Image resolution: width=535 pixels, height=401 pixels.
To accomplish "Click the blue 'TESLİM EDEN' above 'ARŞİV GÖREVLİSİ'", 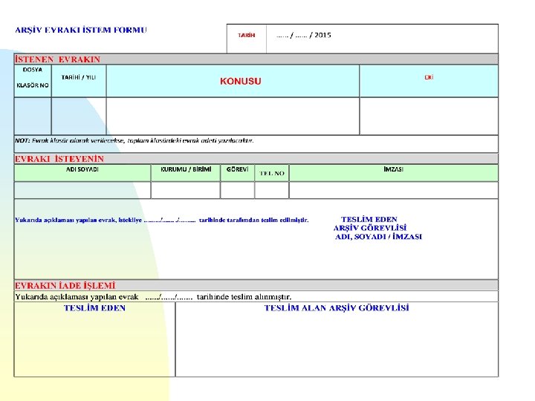I will click(x=369, y=219).
